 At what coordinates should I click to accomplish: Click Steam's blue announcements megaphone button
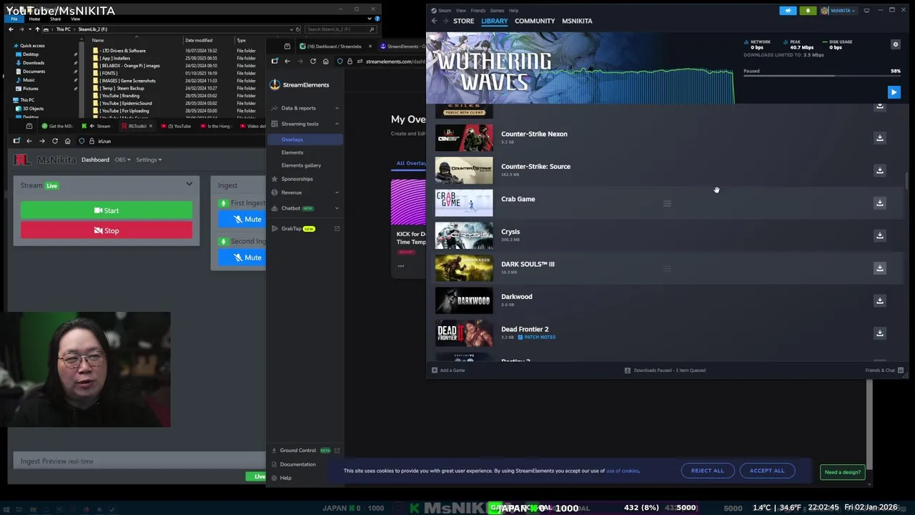click(x=788, y=11)
